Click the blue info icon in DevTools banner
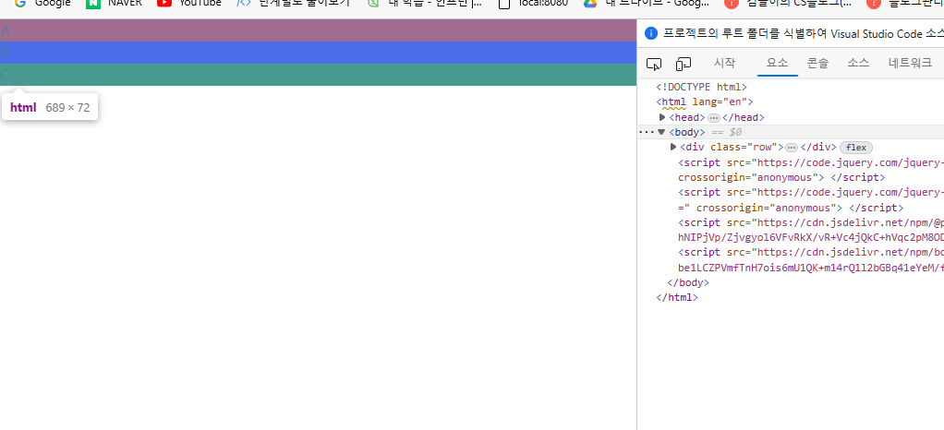Screen dimensions: 944x430 [x=651, y=33]
